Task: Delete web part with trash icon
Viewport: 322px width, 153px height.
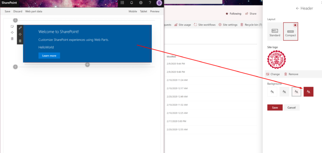Action: [x=20, y=41]
